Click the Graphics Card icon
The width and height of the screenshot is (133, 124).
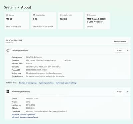click(34, 15)
